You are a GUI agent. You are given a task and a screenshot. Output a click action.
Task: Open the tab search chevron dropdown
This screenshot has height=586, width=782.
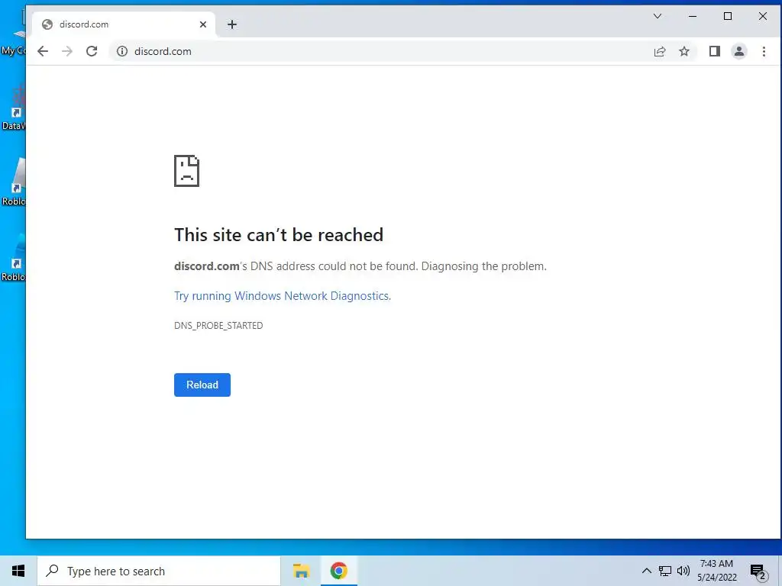point(658,16)
